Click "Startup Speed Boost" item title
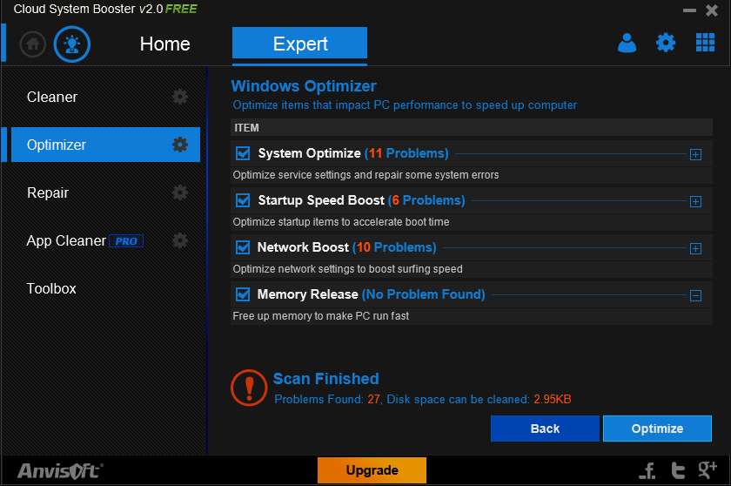 point(321,200)
